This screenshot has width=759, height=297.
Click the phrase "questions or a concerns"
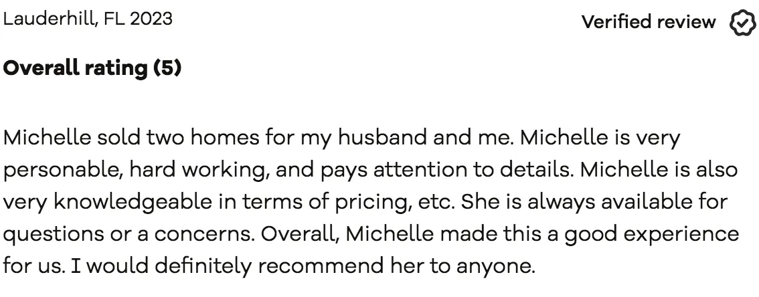coord(127,233)
